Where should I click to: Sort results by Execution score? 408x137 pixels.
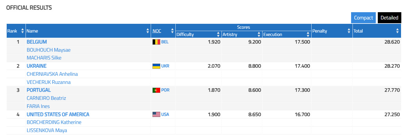[x=308, y=35]
